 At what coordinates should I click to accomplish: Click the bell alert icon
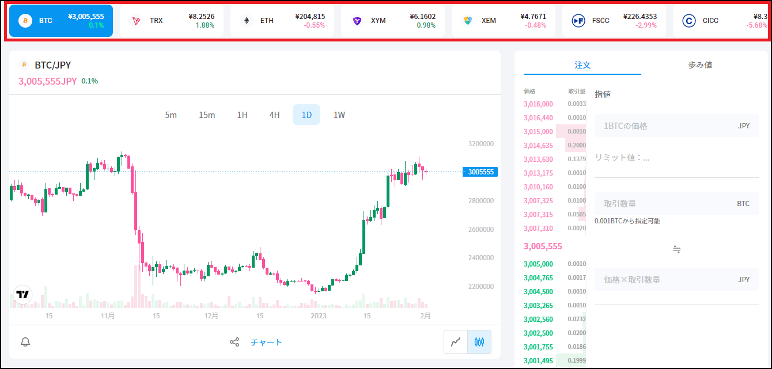pos(25,342)
